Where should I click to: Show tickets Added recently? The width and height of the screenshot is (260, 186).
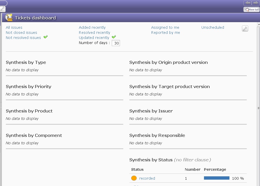point(92,27)
